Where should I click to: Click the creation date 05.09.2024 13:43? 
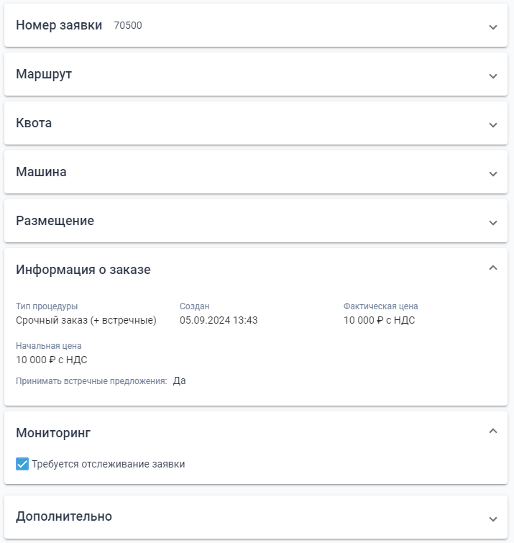pyautogui.click(x=219, y=320)
